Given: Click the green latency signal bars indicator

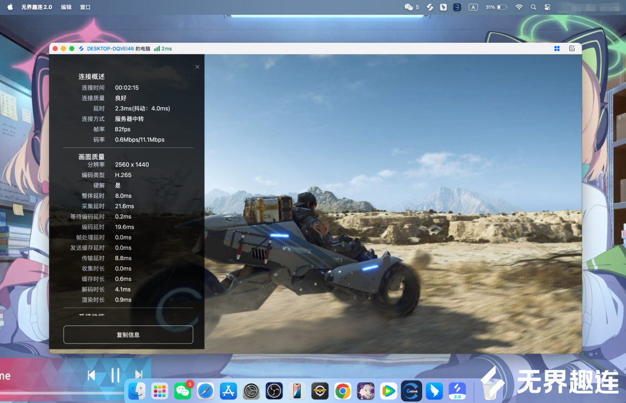Looking at the screenshot, I should 157,49.
